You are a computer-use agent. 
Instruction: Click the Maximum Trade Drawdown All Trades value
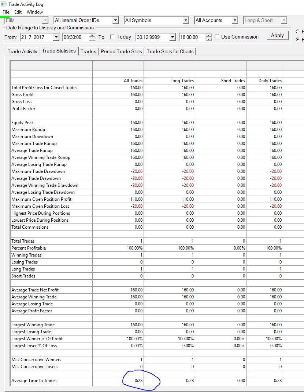137,171
